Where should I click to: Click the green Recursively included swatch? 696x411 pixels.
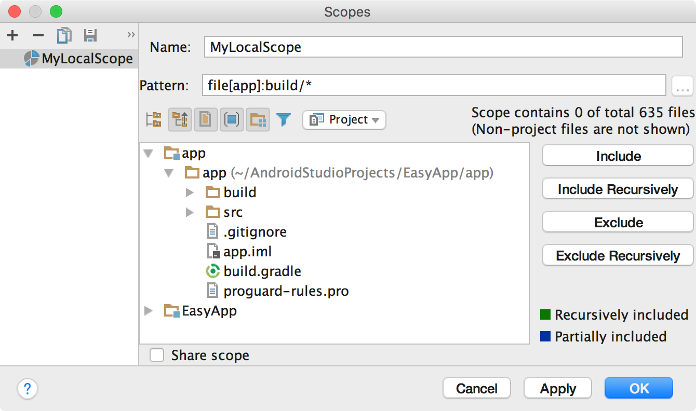(545, 314)
